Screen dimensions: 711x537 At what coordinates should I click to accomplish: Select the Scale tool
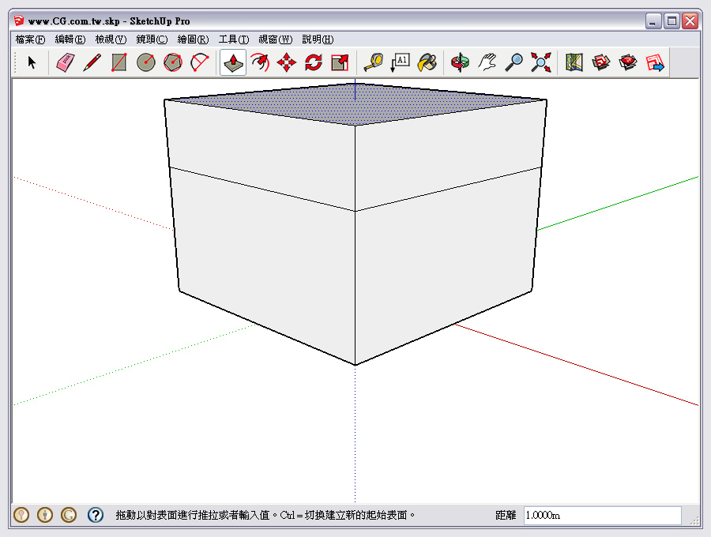point(340,62)
